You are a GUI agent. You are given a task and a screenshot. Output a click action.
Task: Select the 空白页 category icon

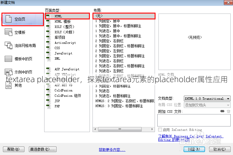pos(9,19)
